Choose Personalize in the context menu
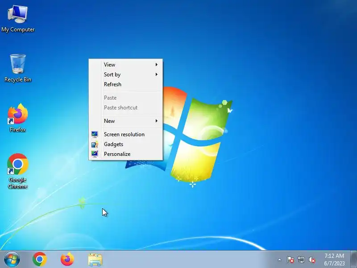The image size is (357, 268). point(126,154)
